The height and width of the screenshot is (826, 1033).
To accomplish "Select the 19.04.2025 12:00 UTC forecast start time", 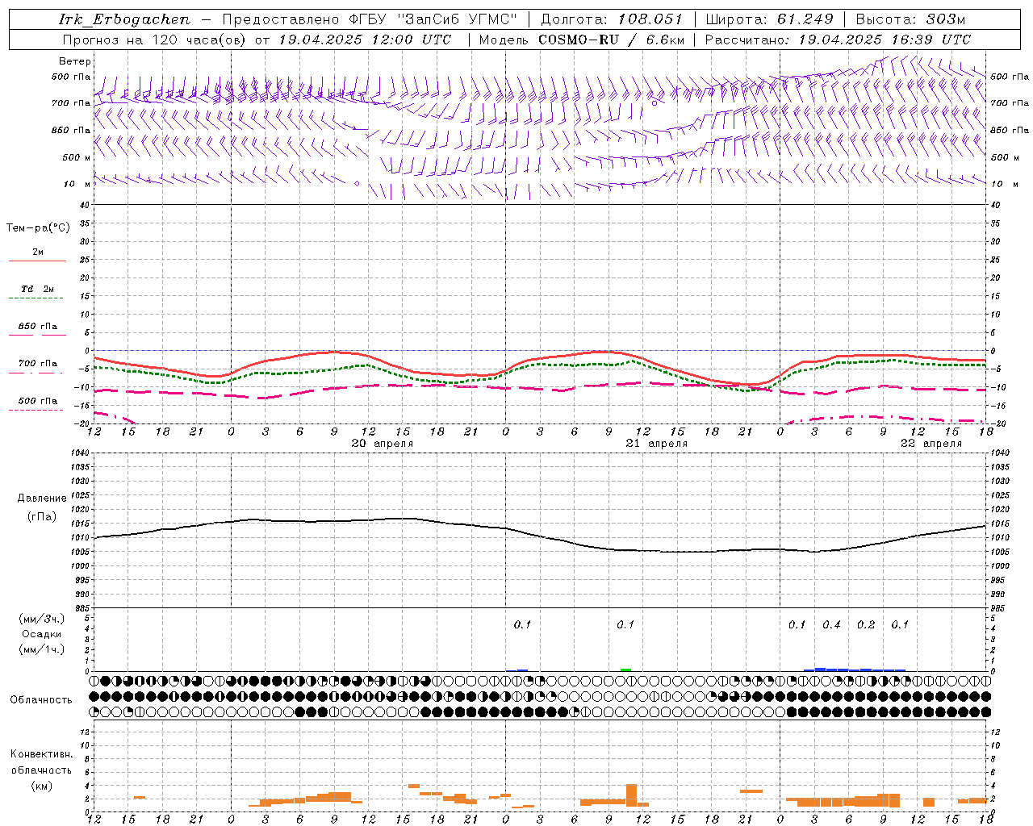I will [365, 40].
